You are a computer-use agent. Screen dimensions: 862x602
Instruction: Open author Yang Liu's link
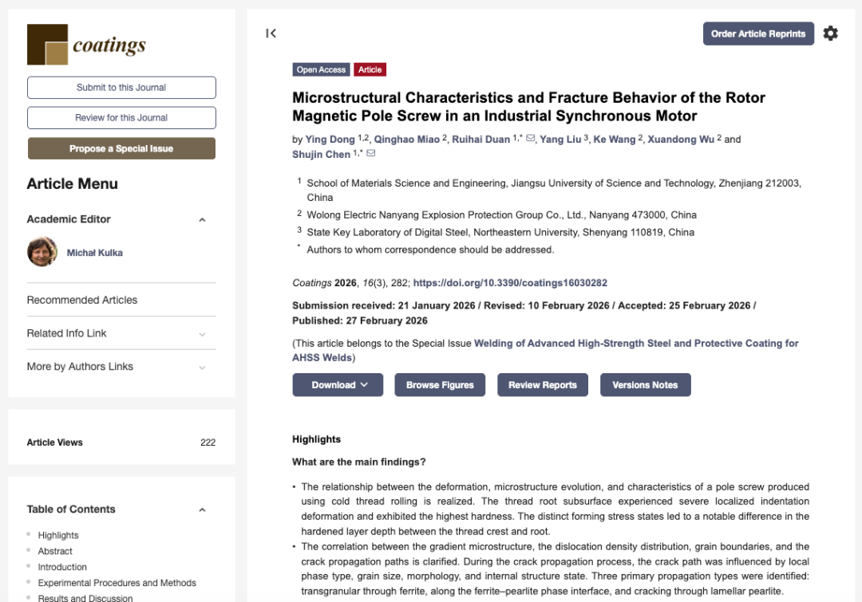click(x=560, y=139)
